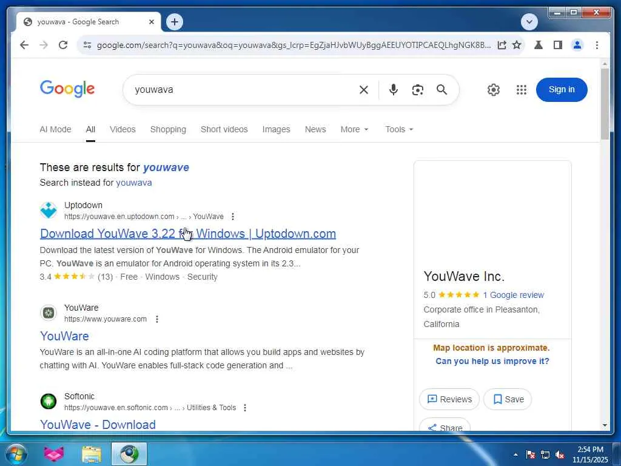The image size is (621, 466).
Task: Open the News results tab
Action: 315,130
